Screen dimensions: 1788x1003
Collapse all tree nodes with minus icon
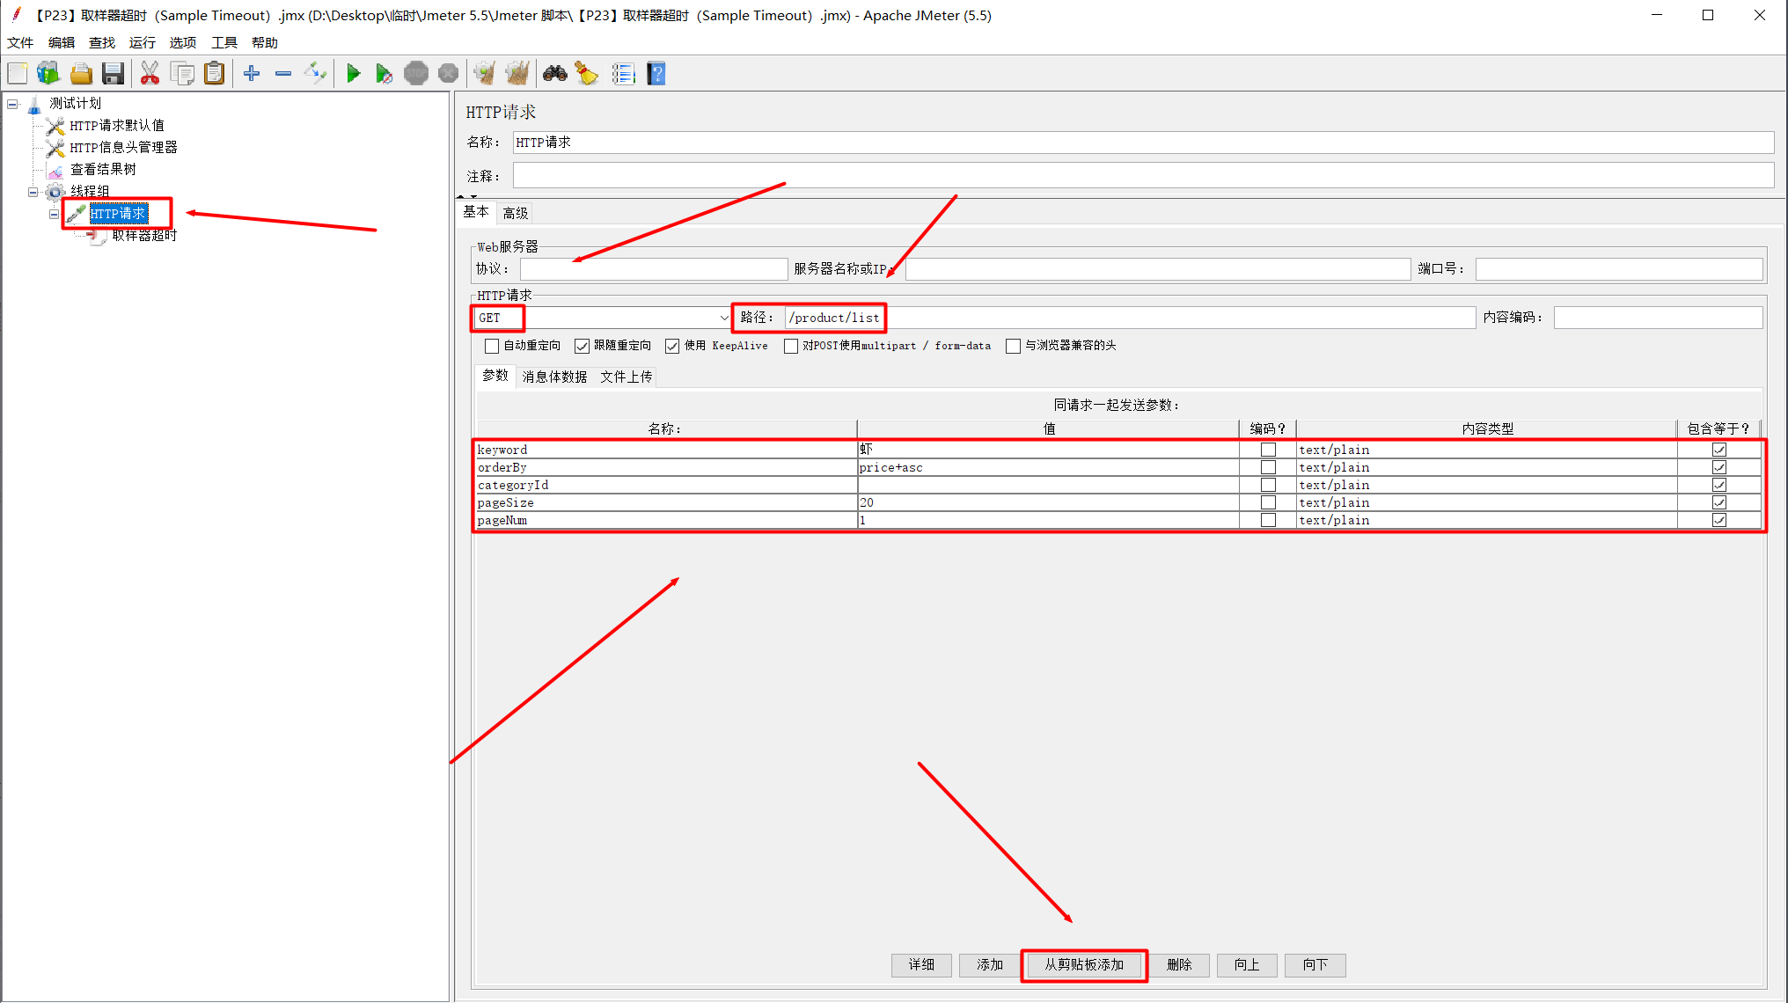283,74
